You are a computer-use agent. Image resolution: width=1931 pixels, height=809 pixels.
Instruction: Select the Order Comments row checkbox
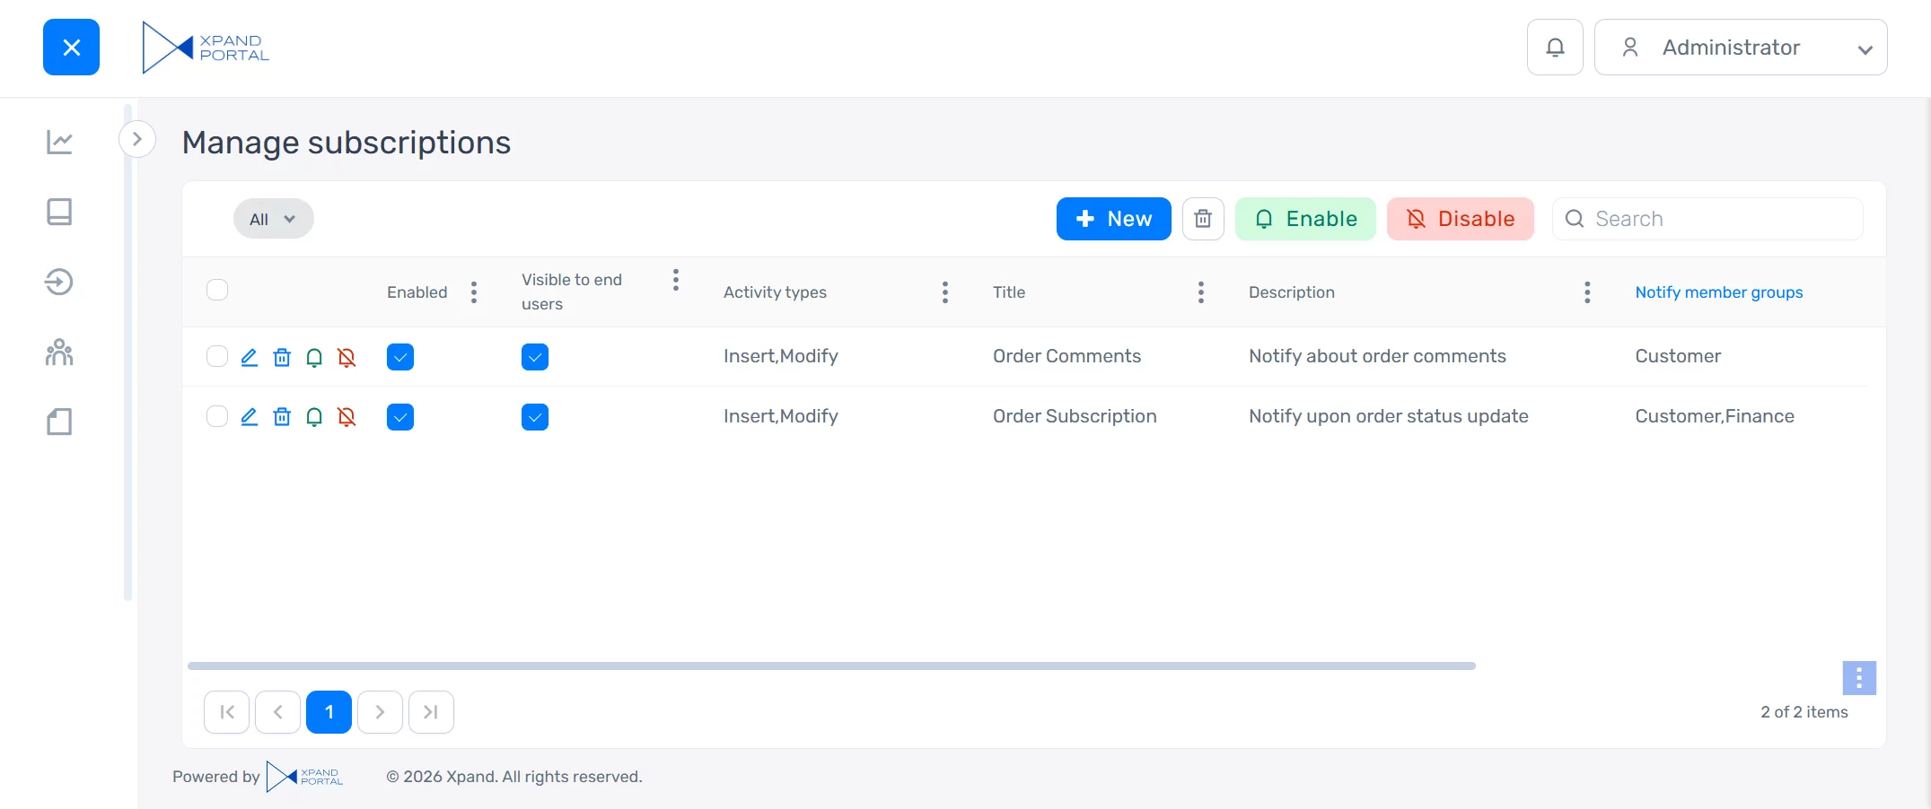coord(217,356)
